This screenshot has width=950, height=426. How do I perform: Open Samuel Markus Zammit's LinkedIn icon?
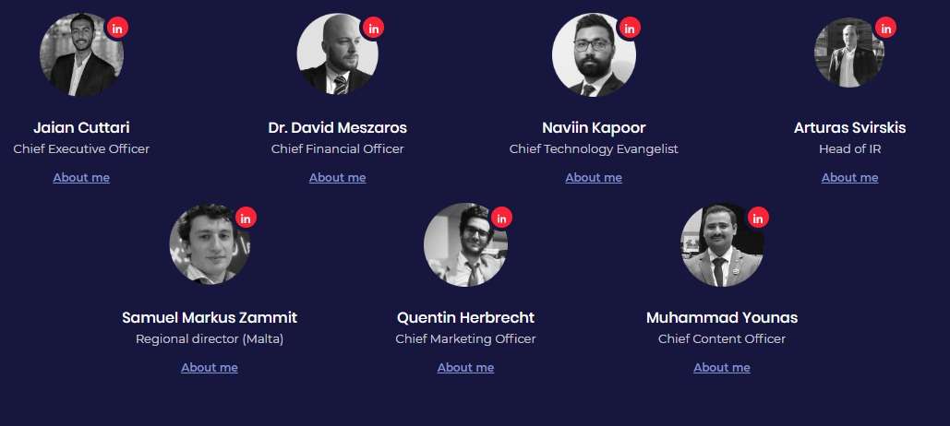(246, 218)
